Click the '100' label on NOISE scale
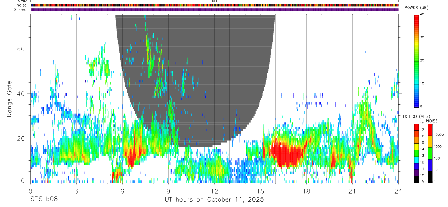The height and width of the screenshot is (207, 448). (437, 158)
